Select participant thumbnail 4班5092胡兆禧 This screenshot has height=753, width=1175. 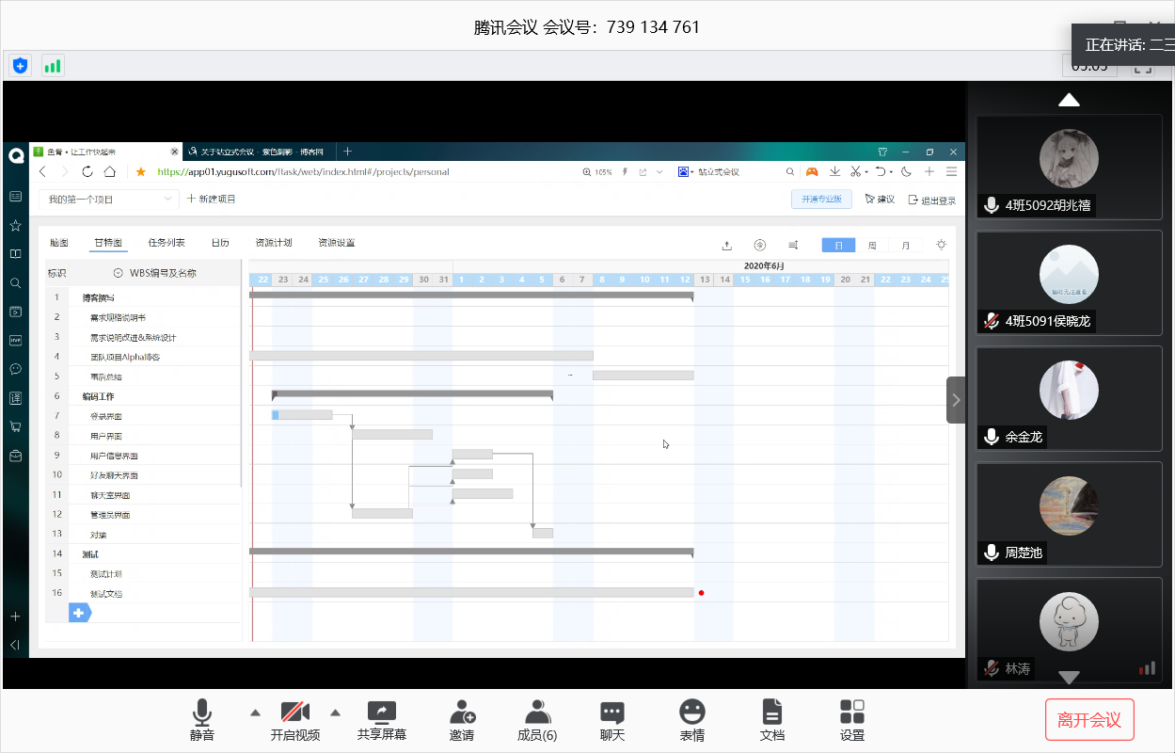pos(1069,167)
